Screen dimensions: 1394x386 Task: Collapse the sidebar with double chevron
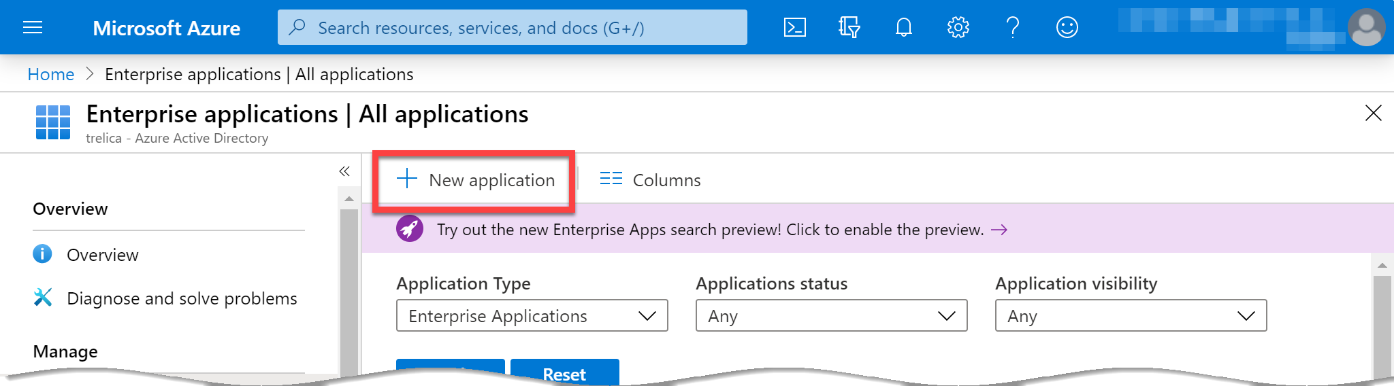pos(344,171)
